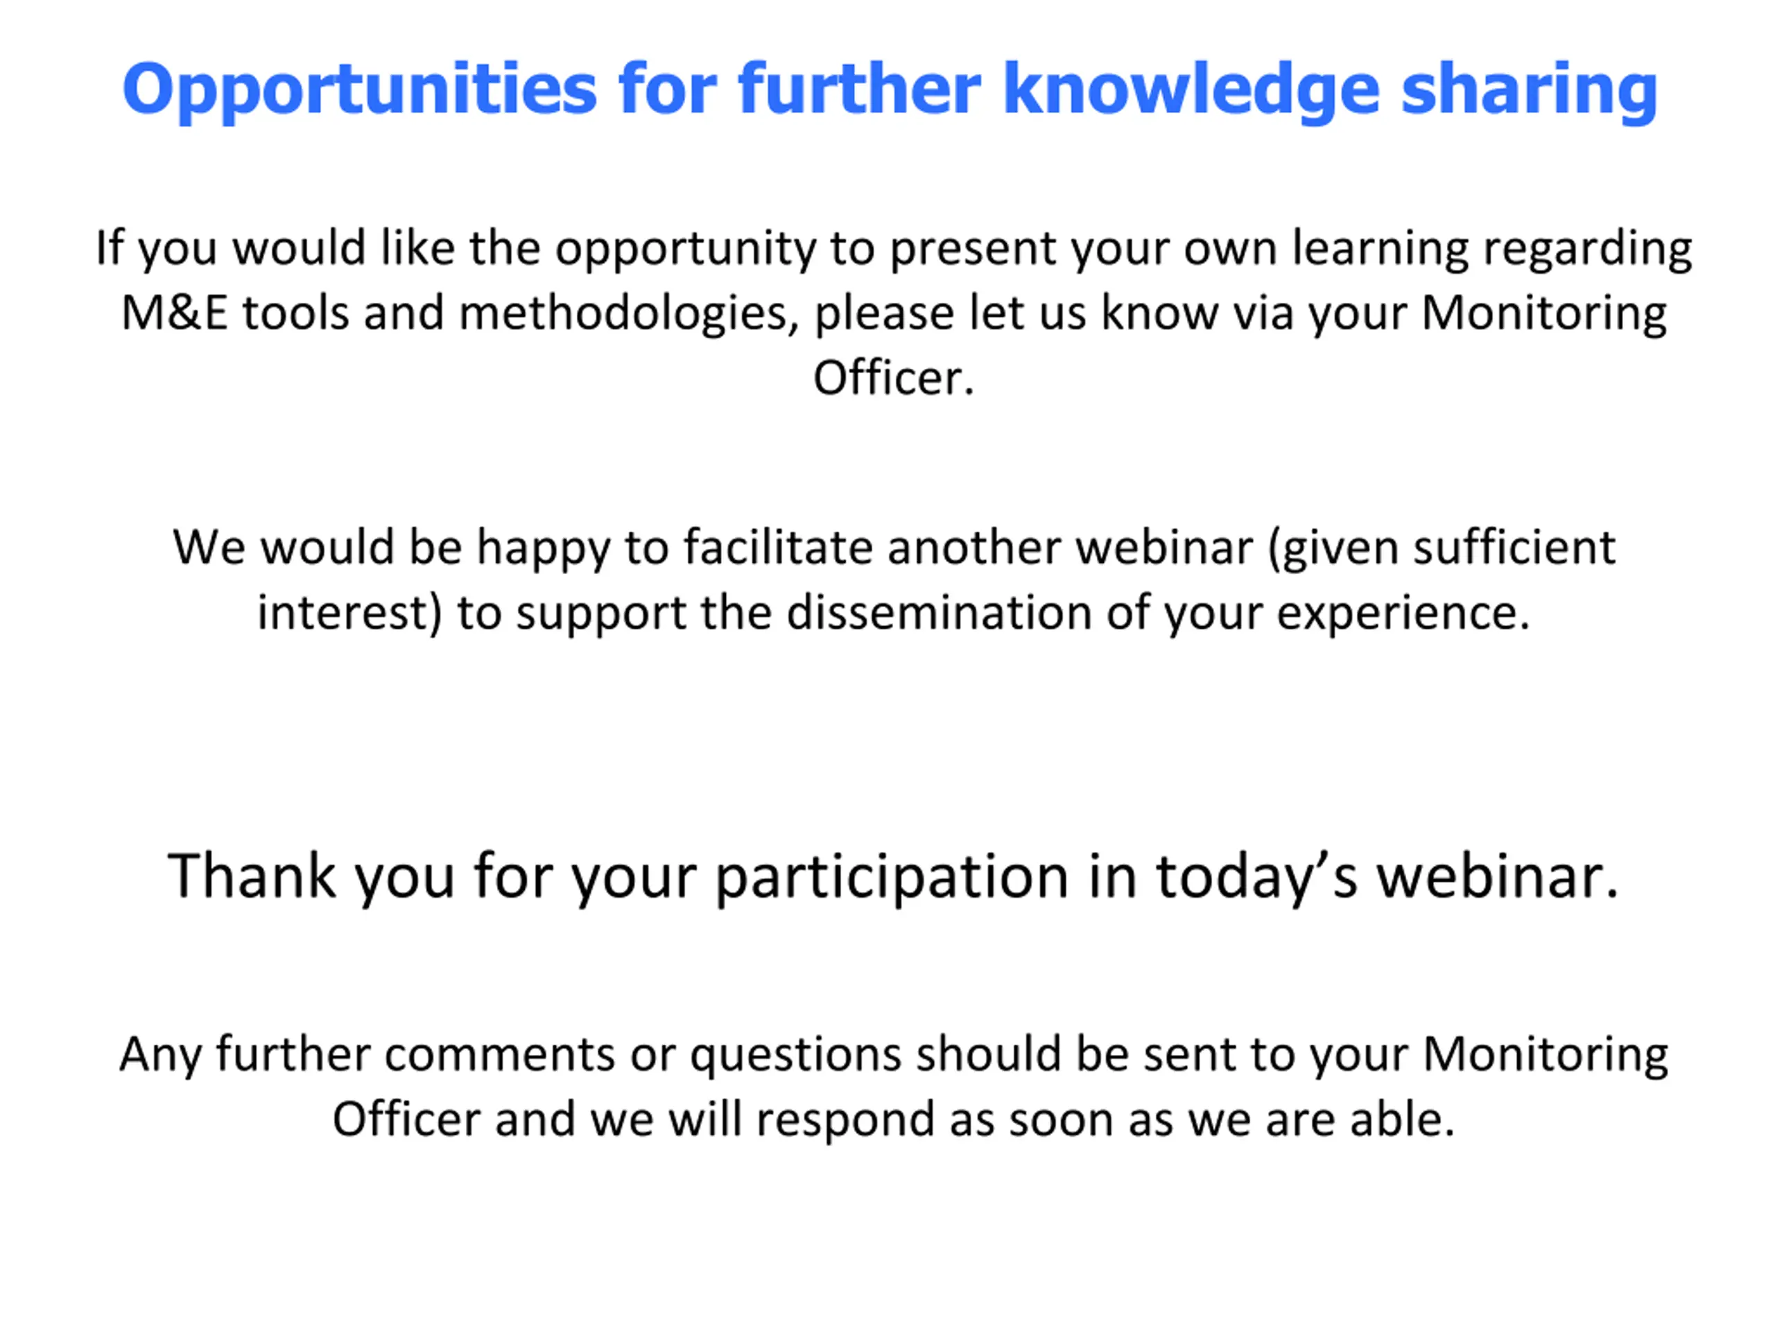The image size is (1775, 1331).
Task: Click the word 'Opportunities' in the blue heading
Action: tap(359, 91)
